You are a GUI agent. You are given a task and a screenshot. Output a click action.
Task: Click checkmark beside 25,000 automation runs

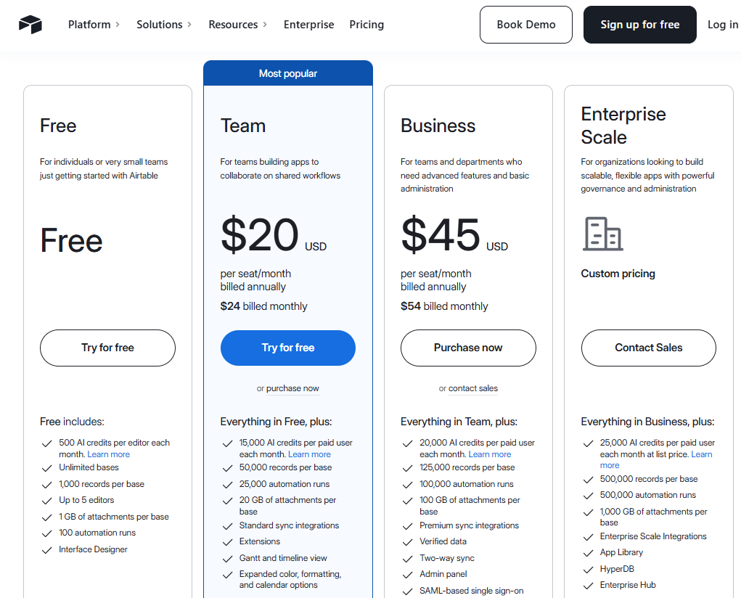[x=227, y=485]
